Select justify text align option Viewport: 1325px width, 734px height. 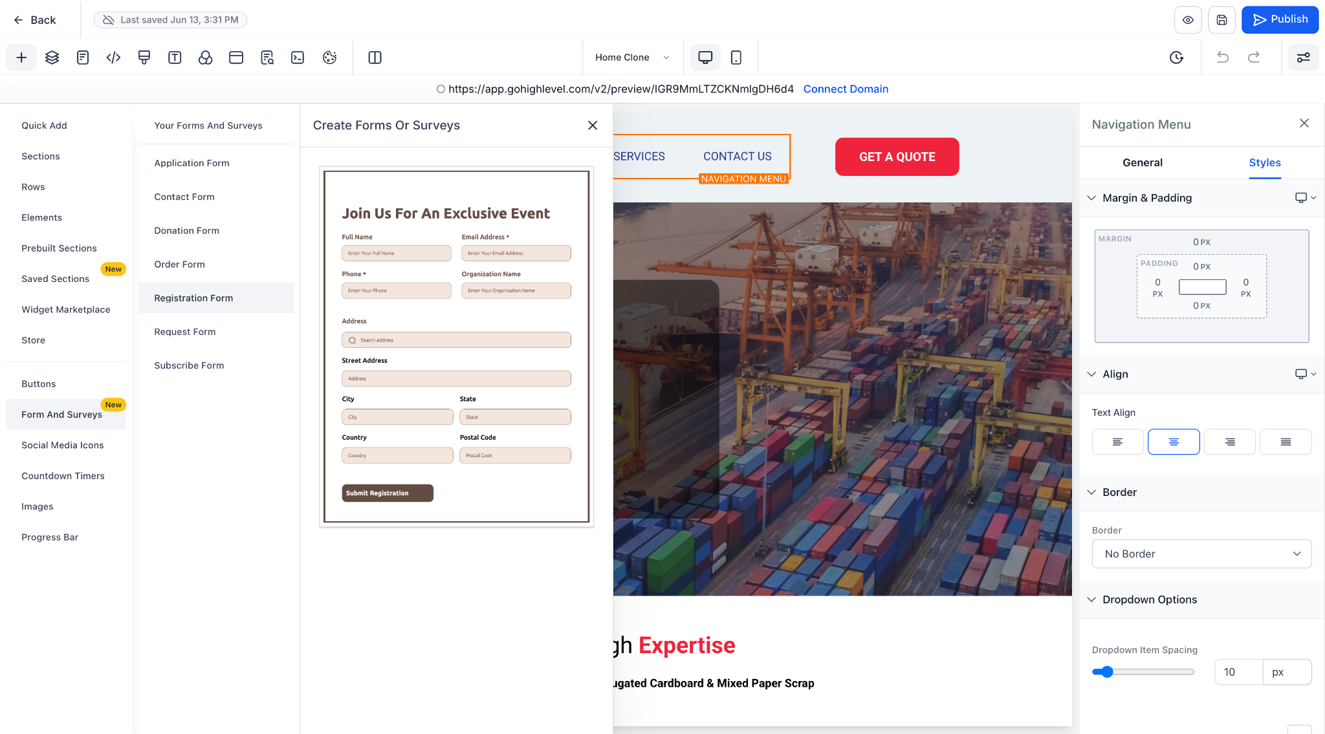point(1286,442)
